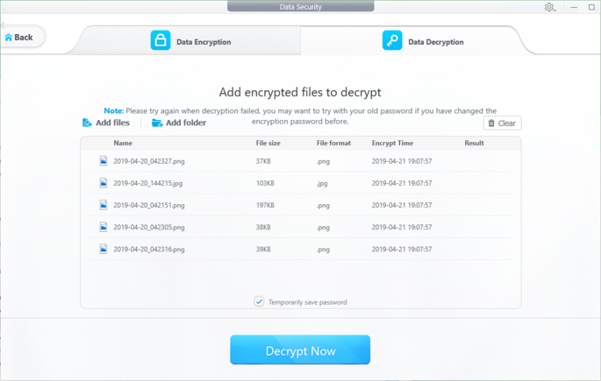This screenshot has width=601, height=381.
Task: Select file name 2019-04-20_042151.png
Action: 149,206
